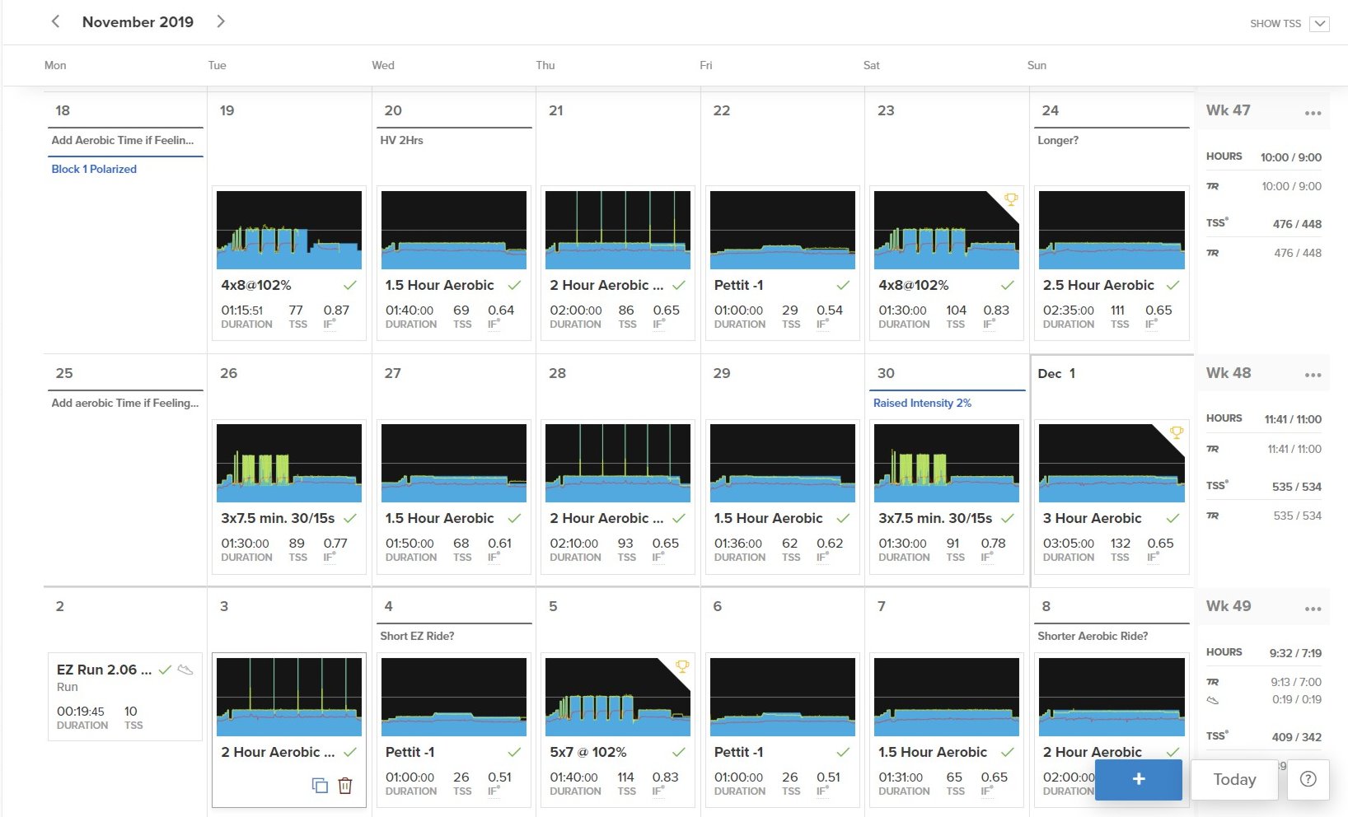Image resolution: width=1348 pixels, height=817 pixels.
Task: Click Wk 49 run shoe icon in summary
Action: 1212,700
